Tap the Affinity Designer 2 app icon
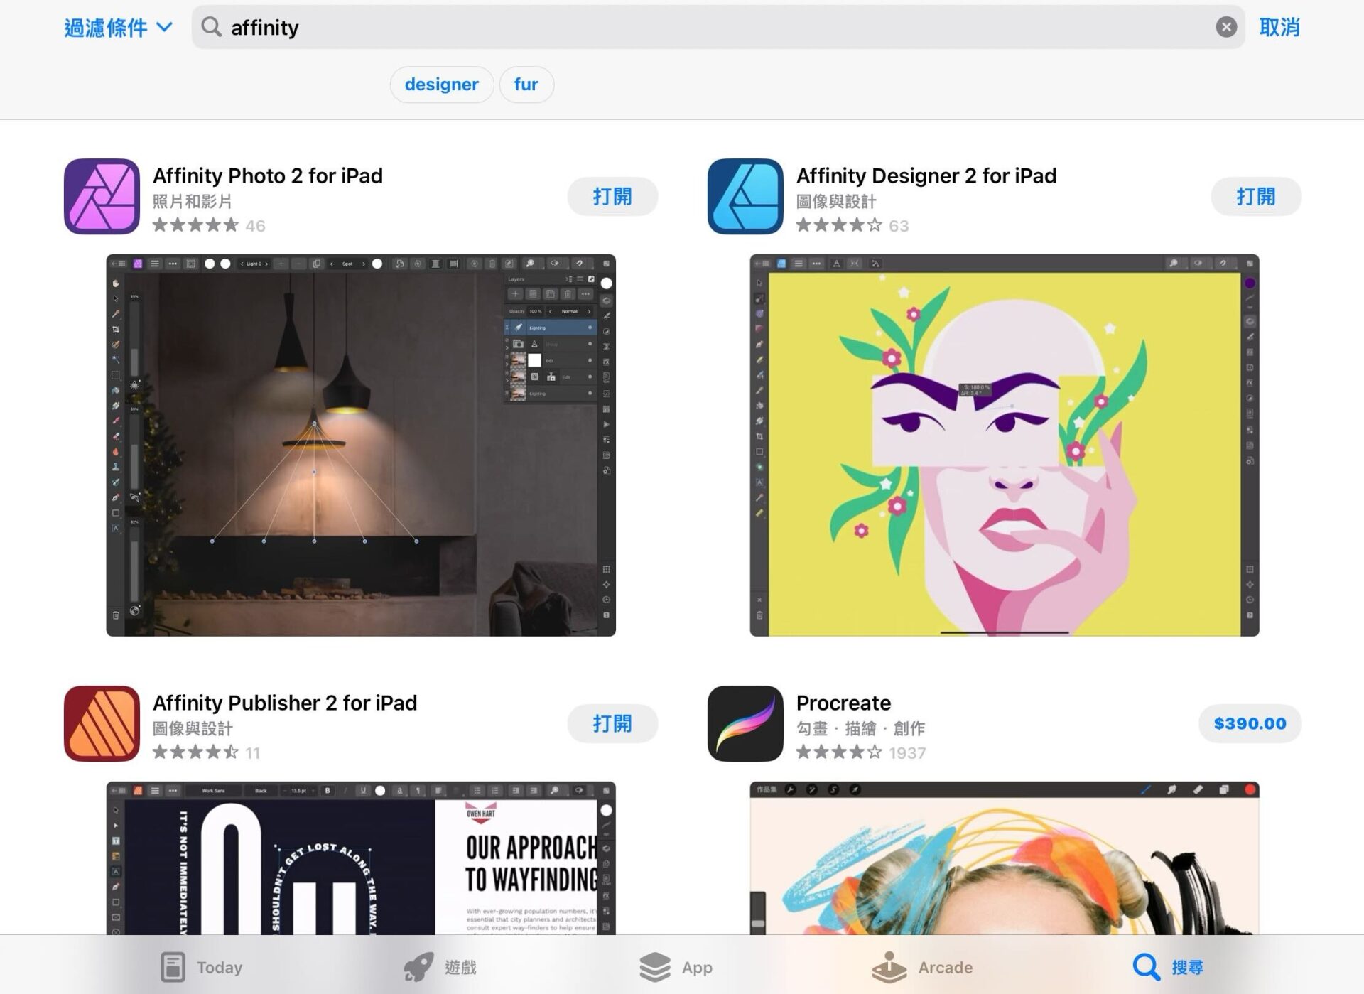The image size is (1364, 994). (745, 196)
